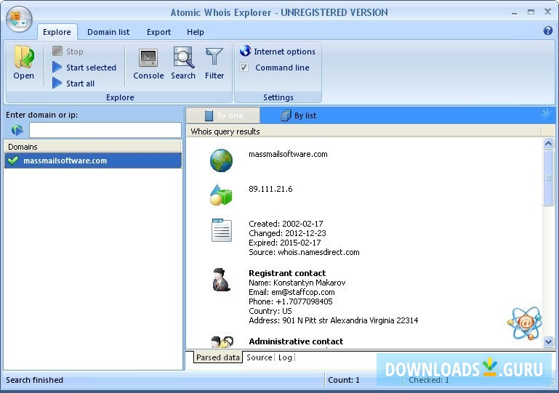
Task: Click the results vertical scrollbar thumb
Action: (548, 178)
